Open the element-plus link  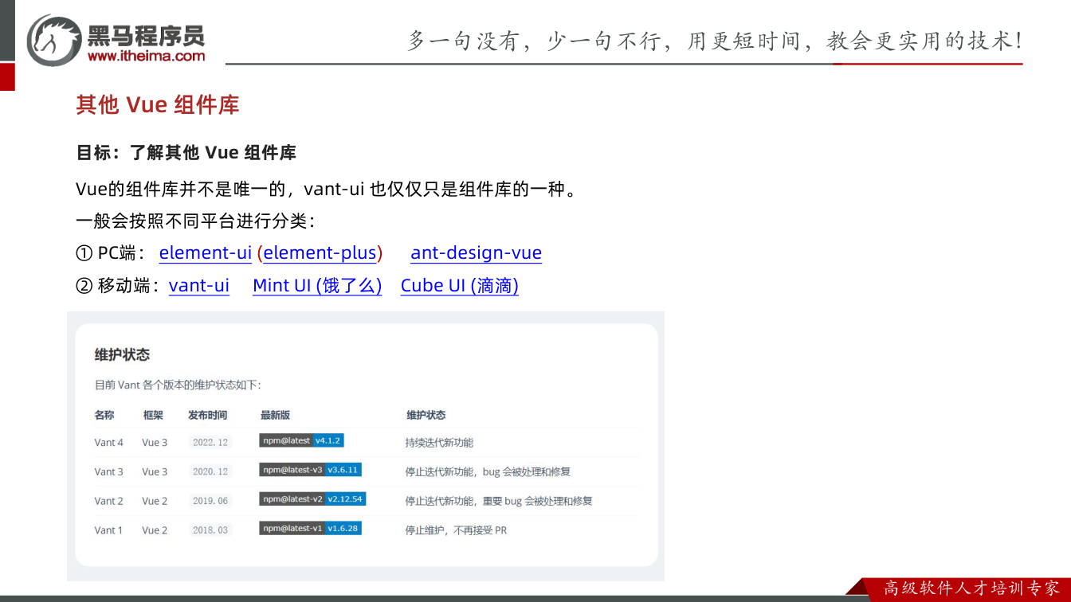[320, 253]
